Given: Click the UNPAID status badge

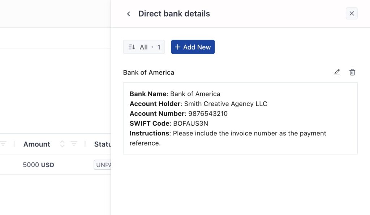Looking at the screenshot, I should point(102,165).
